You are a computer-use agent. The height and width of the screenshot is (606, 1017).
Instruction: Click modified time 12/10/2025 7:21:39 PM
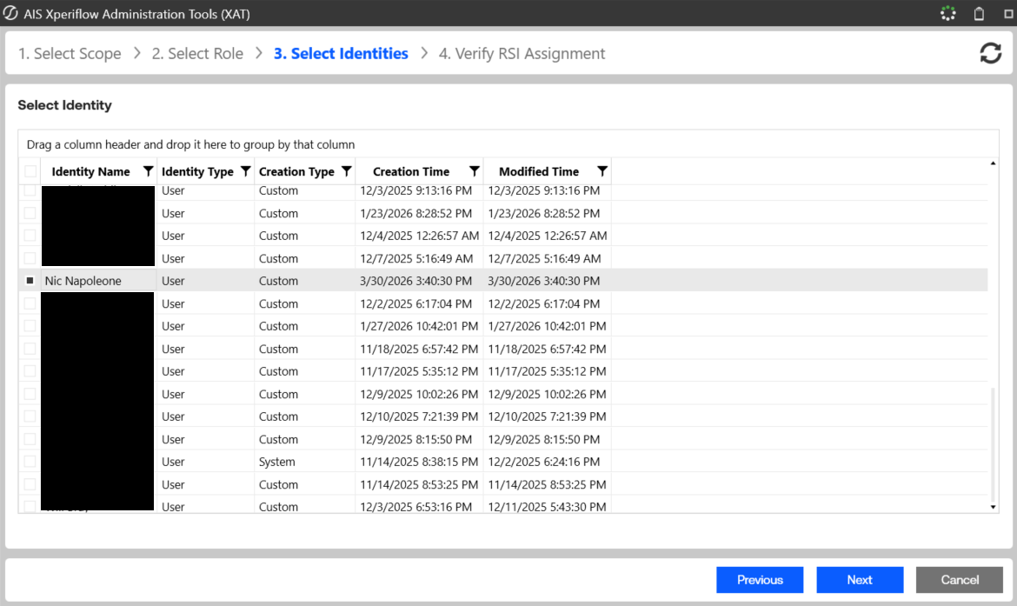click(x=547, y=416)
